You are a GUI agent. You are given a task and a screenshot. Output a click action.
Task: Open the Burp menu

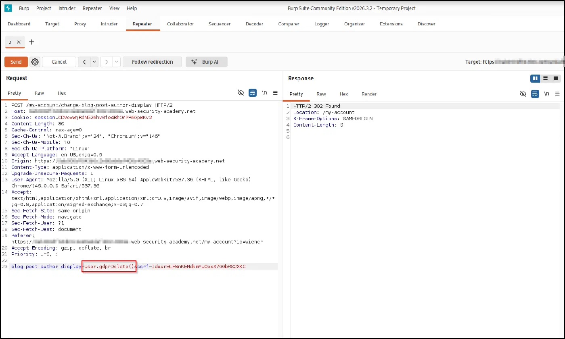click(x=24, y=8)
